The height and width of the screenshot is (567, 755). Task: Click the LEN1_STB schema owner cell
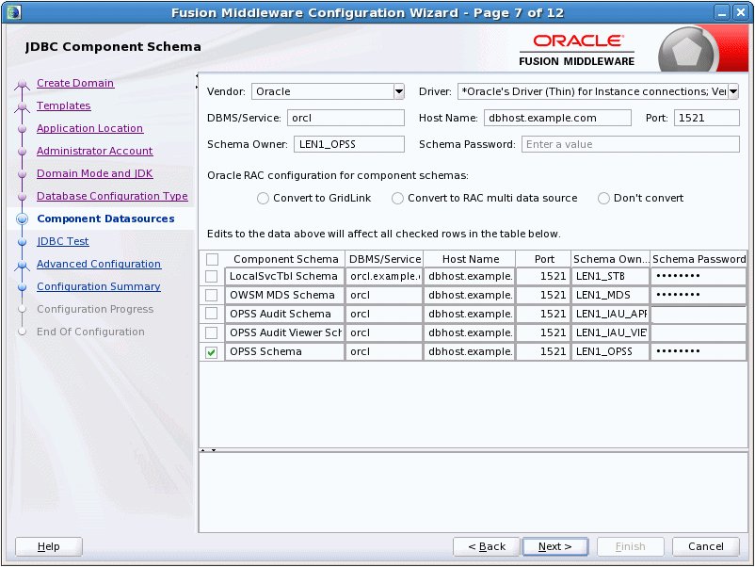(x=611, y=277)
